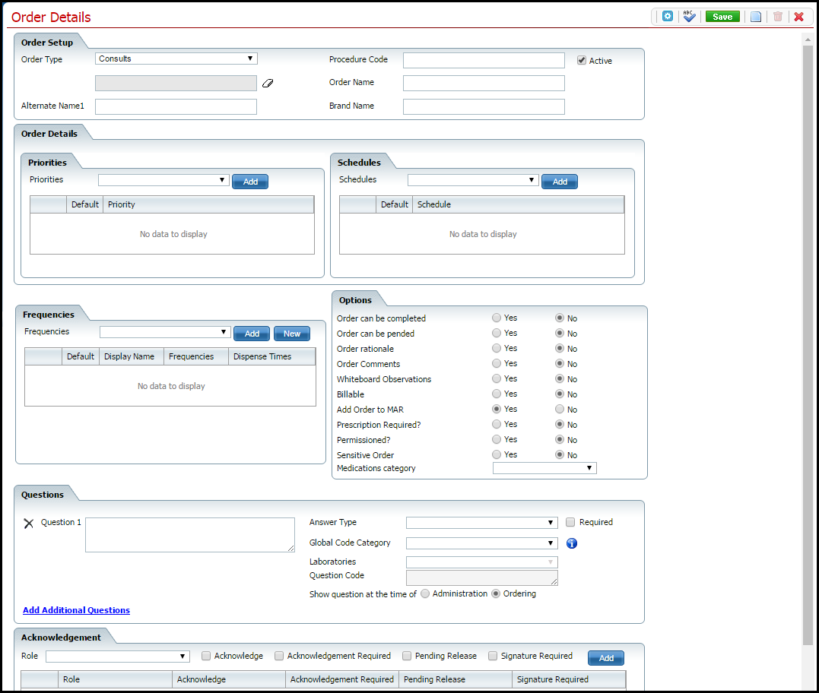Click the Order Setup section tab
Viewport: 819px width, 693px height.
coord(47,43)
